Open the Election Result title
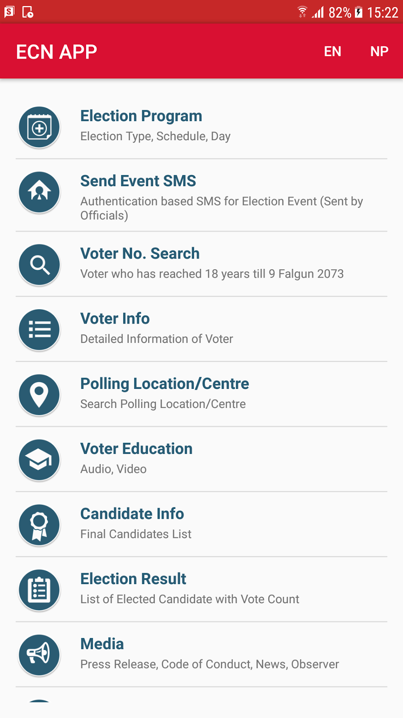 pyautogui.click(x=133, y=579)
